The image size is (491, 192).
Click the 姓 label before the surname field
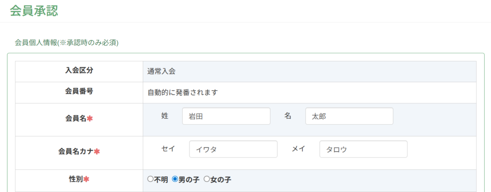point(164,116)
